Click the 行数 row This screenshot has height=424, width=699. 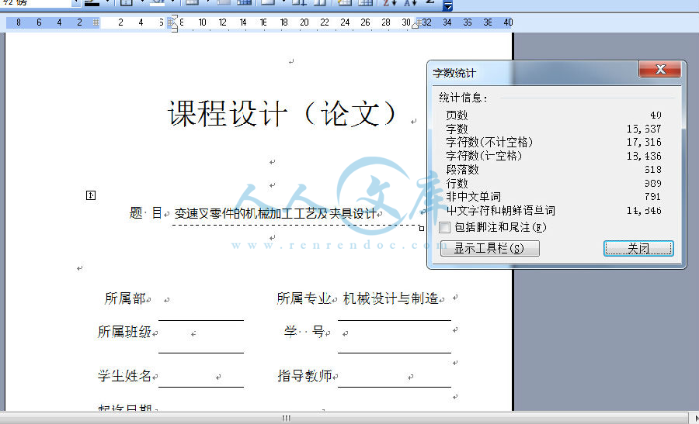tap(554, 183)
